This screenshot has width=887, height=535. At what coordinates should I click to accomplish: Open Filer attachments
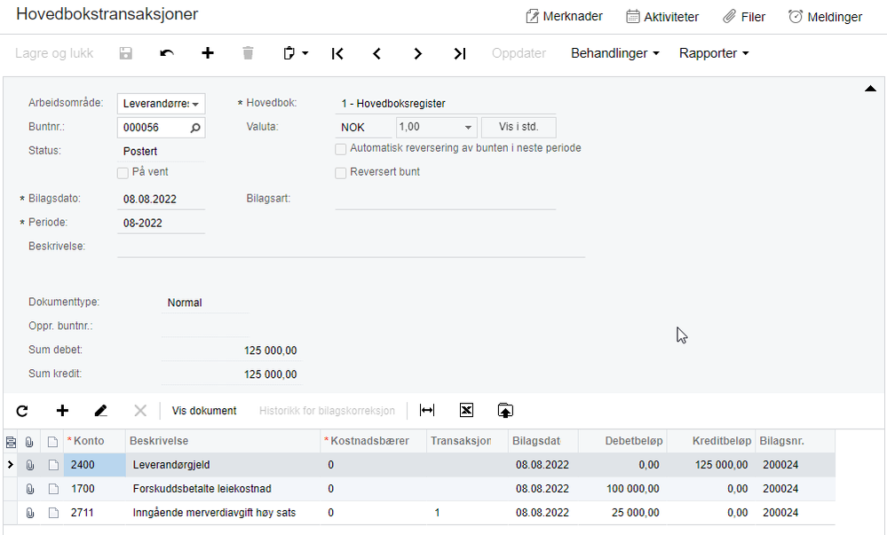[744, 16]
